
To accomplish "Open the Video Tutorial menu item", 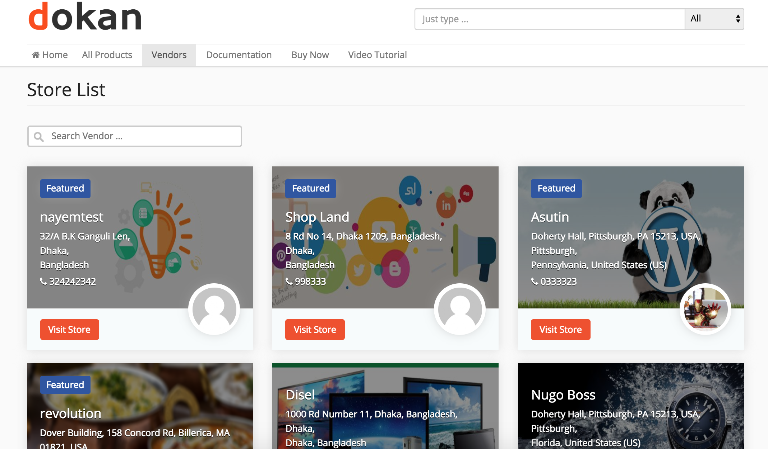I will click(x=378, y=55).
